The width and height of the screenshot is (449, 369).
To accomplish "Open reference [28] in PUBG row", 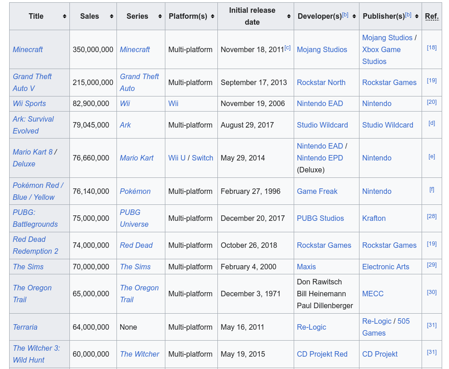I will (x=432, y=216).
